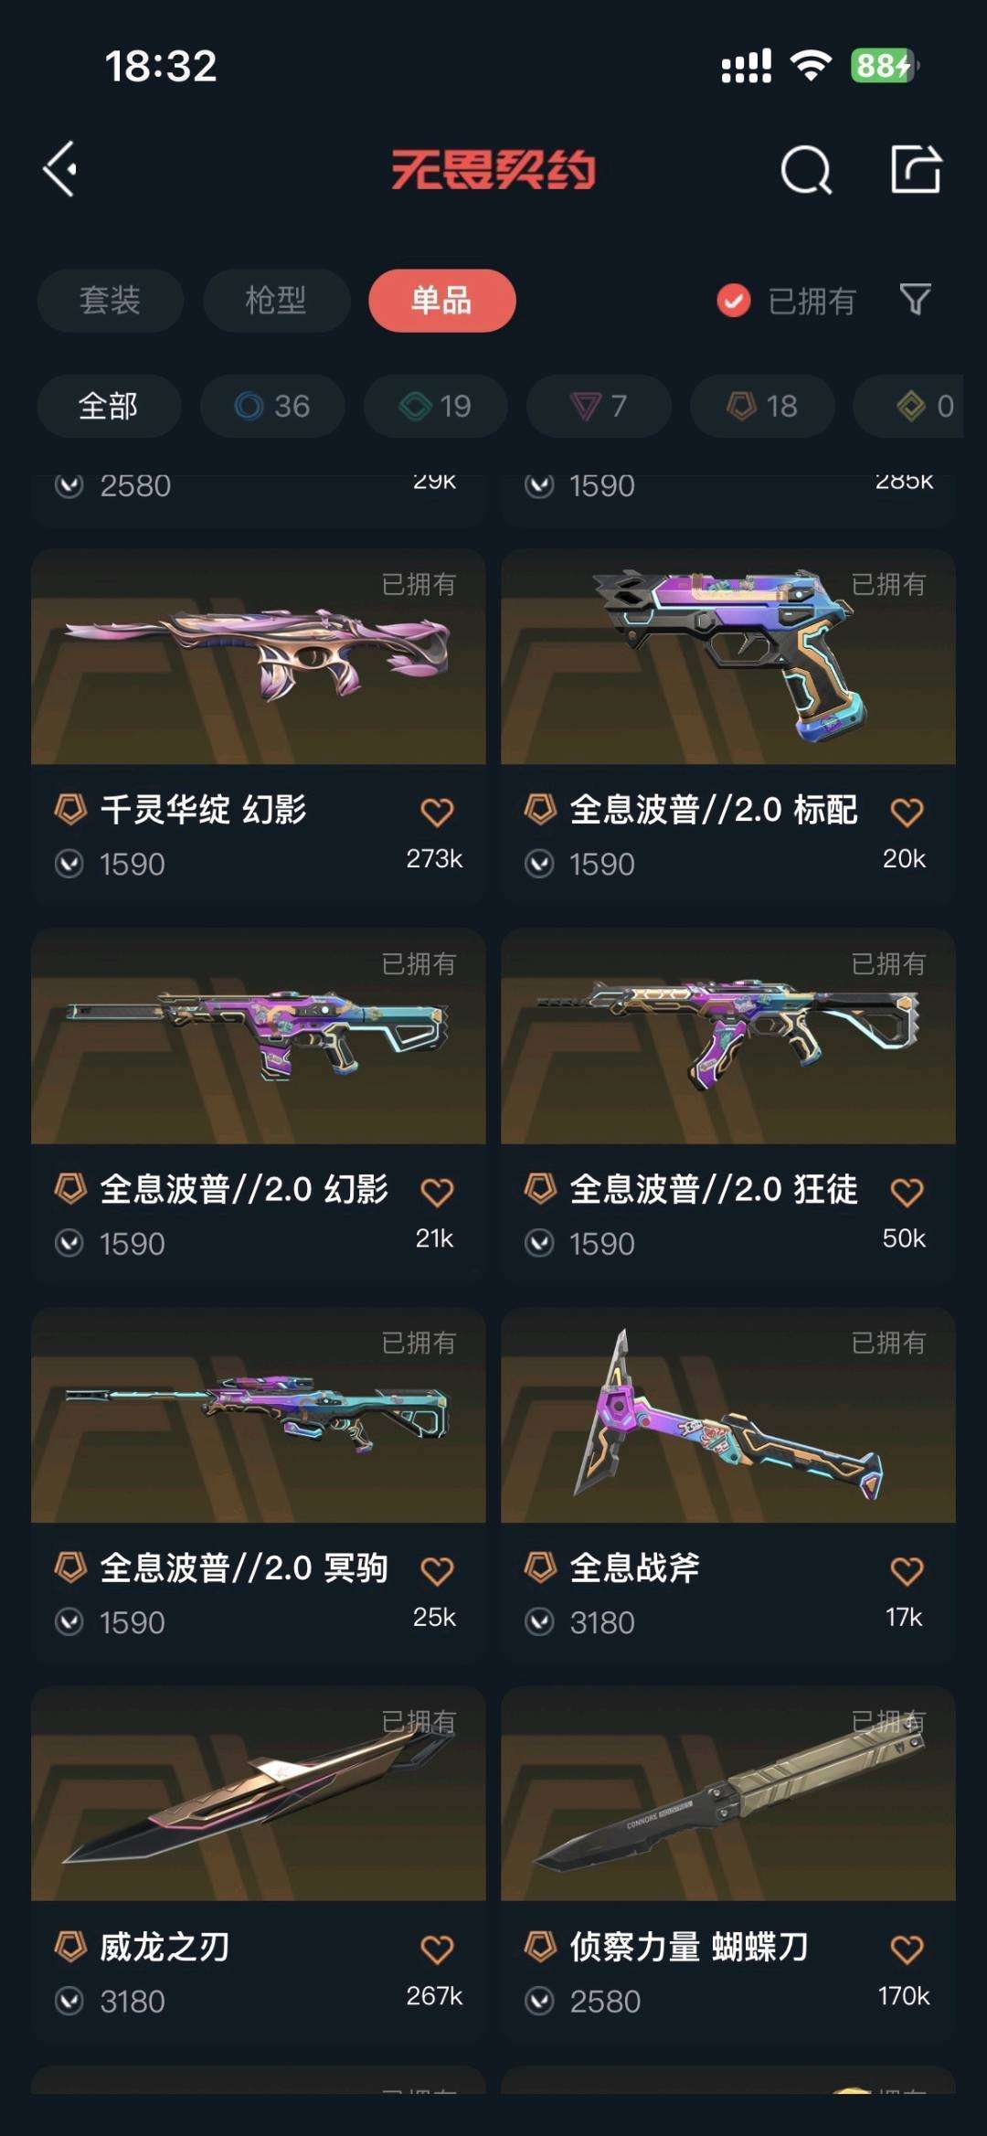Filter by orange tier showing 18
Viewport: 987px width, 2136px height.
pos(762,406)
